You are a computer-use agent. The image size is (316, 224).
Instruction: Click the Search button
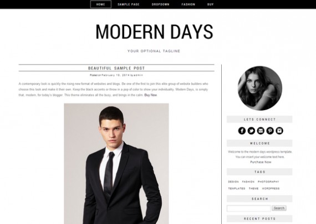tap(279, 208)
